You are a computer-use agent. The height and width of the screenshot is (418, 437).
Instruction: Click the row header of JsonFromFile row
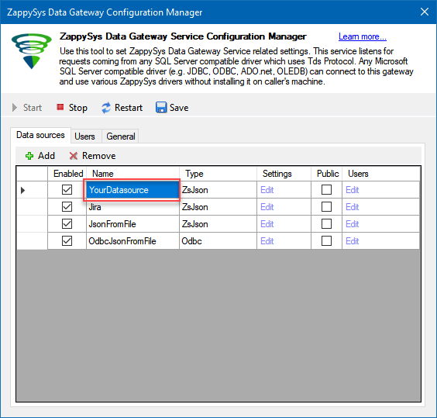tap(32, 224)
